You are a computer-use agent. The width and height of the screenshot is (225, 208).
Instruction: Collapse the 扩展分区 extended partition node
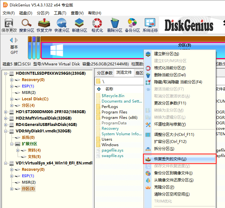pos(12,144)
